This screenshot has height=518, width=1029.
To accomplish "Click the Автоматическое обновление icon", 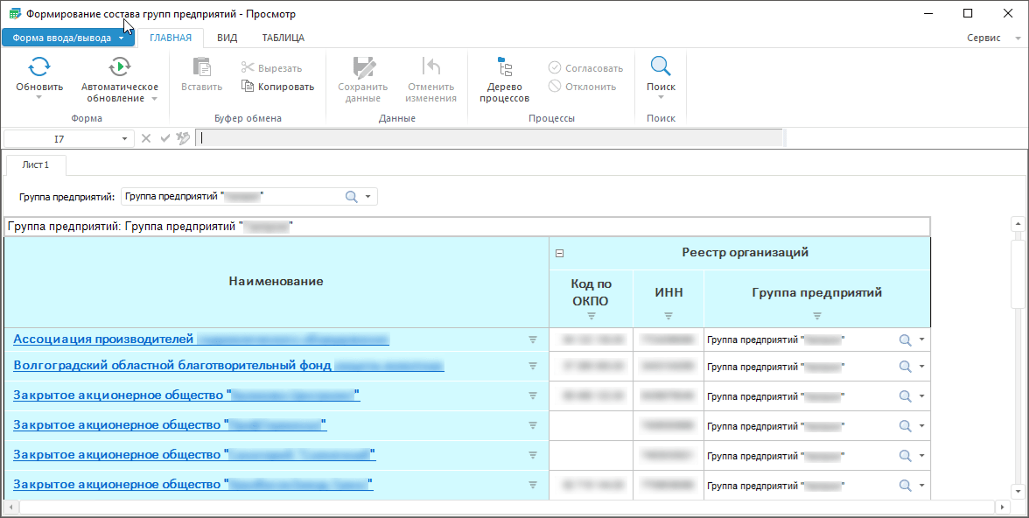I will [x=119, y=66].
